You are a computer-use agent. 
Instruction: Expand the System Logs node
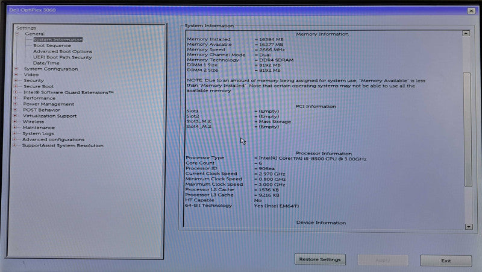coord(14,133)
